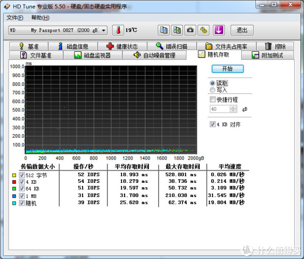Toggle the 1 MB checkbox
This screenshot has height=259, width=304.
(22, 196)
